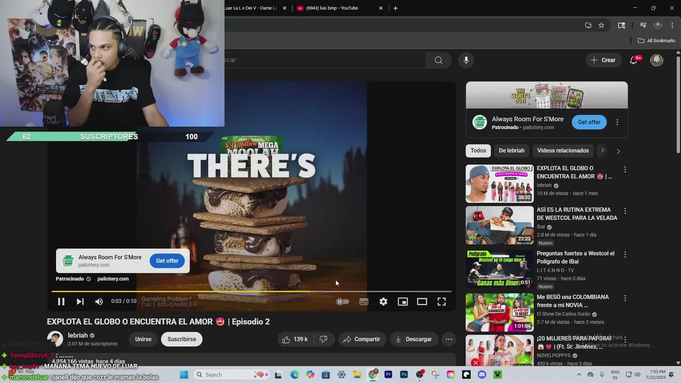681x383 pixels.
Task: Seek on the video progress bar
Action: click(251, 292)
